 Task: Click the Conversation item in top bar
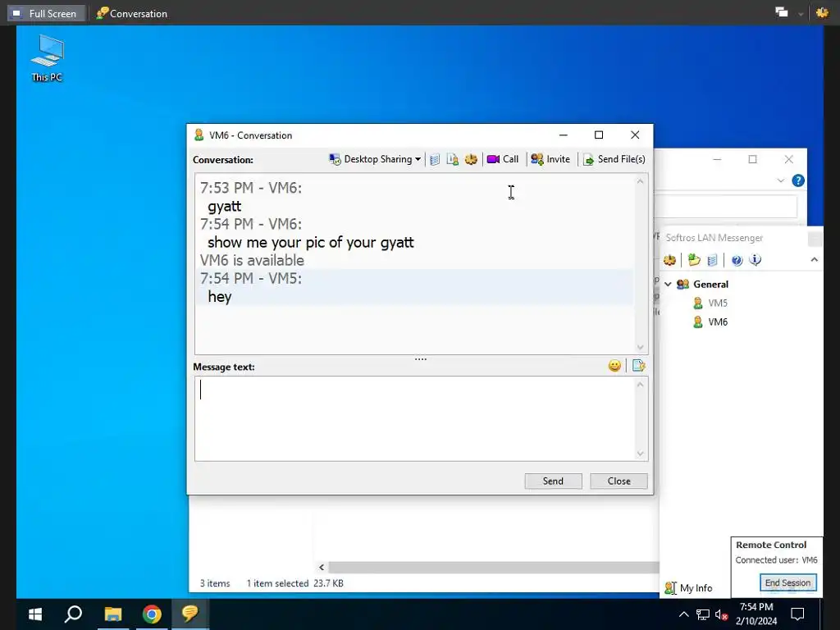coord(132,13)
